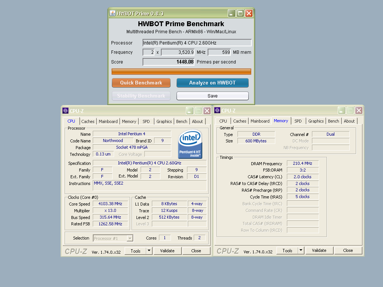The width and height of the screenshot is (383, 287).
Task: Click Tools button in left CPU-Z
Action: pyautogui.click(x=135, y=251)
